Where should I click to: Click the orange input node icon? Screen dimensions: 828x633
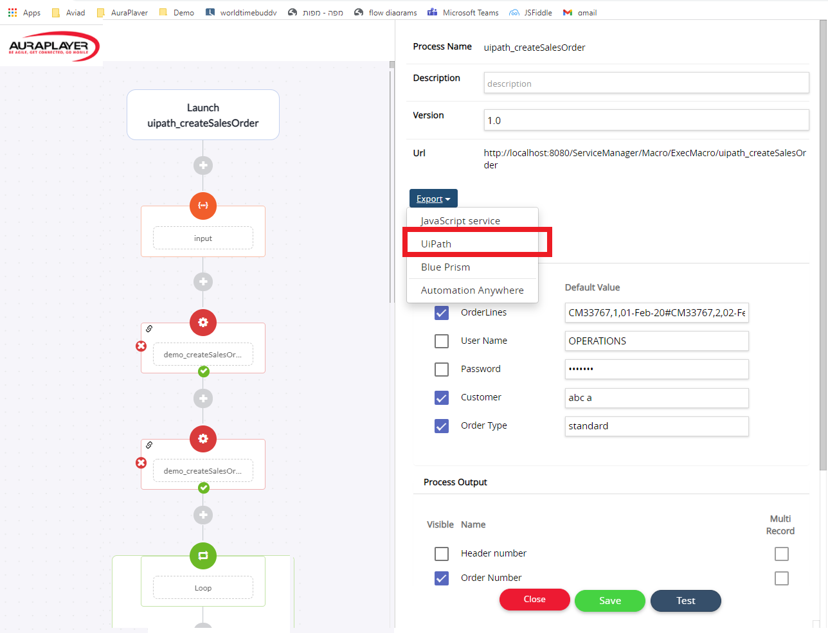(x=203, y=206)
